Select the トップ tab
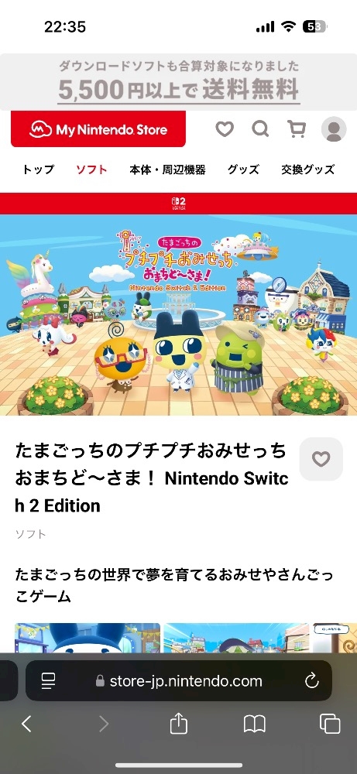Viewport: 357px width, 774px height. tap(38, 170)
